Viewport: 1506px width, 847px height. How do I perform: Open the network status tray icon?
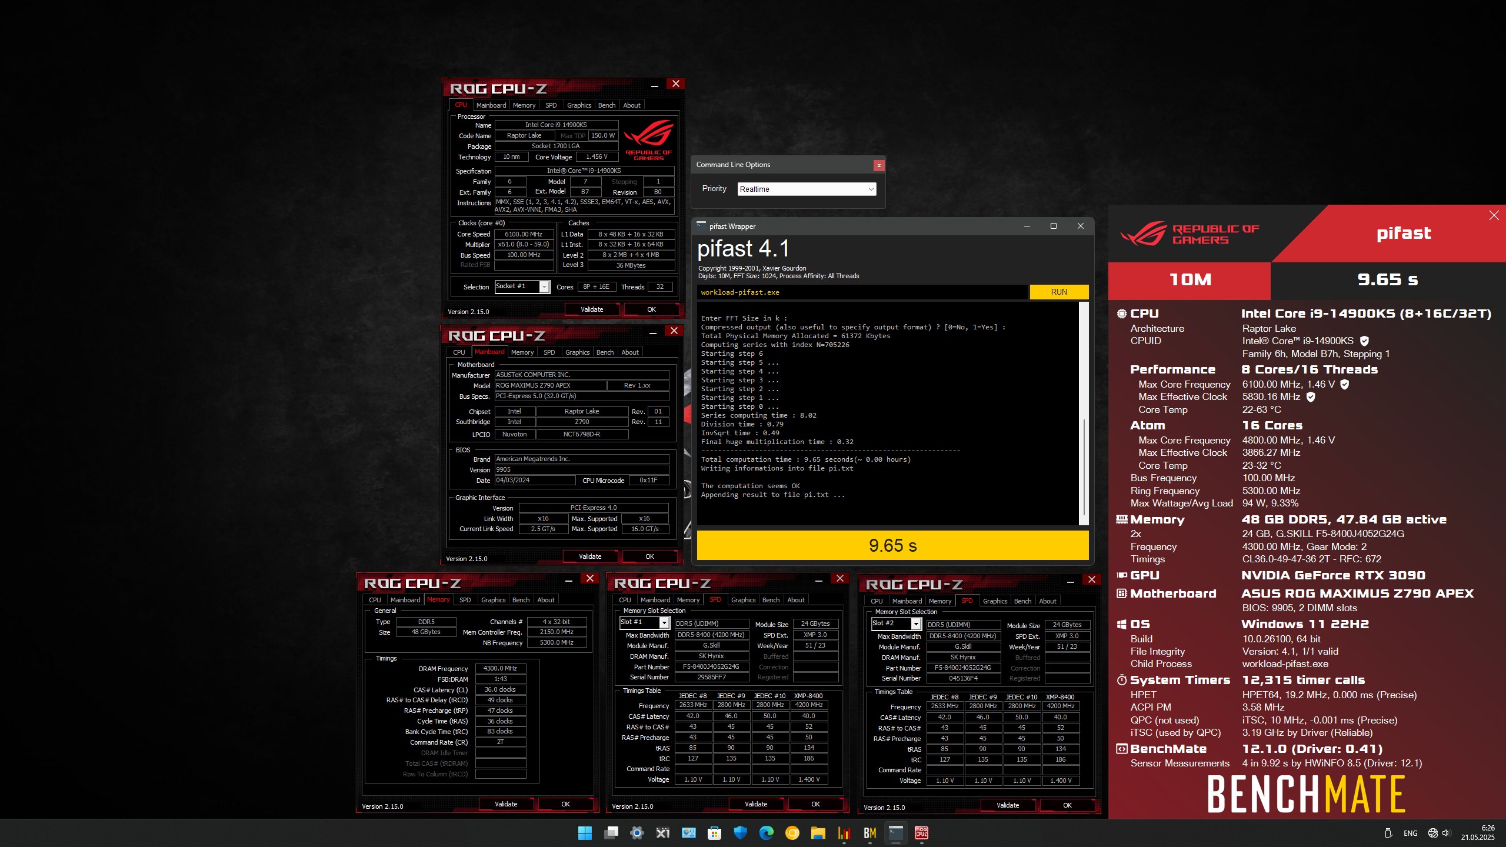[1433, 833]
